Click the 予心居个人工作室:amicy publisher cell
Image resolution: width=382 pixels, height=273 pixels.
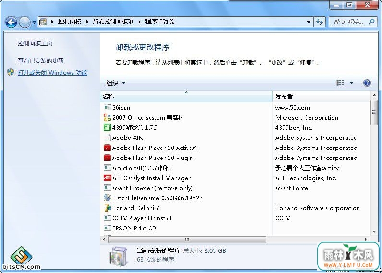(x=307, y=168)
